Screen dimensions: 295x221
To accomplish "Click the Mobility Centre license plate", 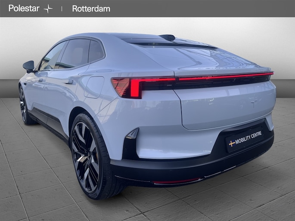I will (x=245, y=139).
